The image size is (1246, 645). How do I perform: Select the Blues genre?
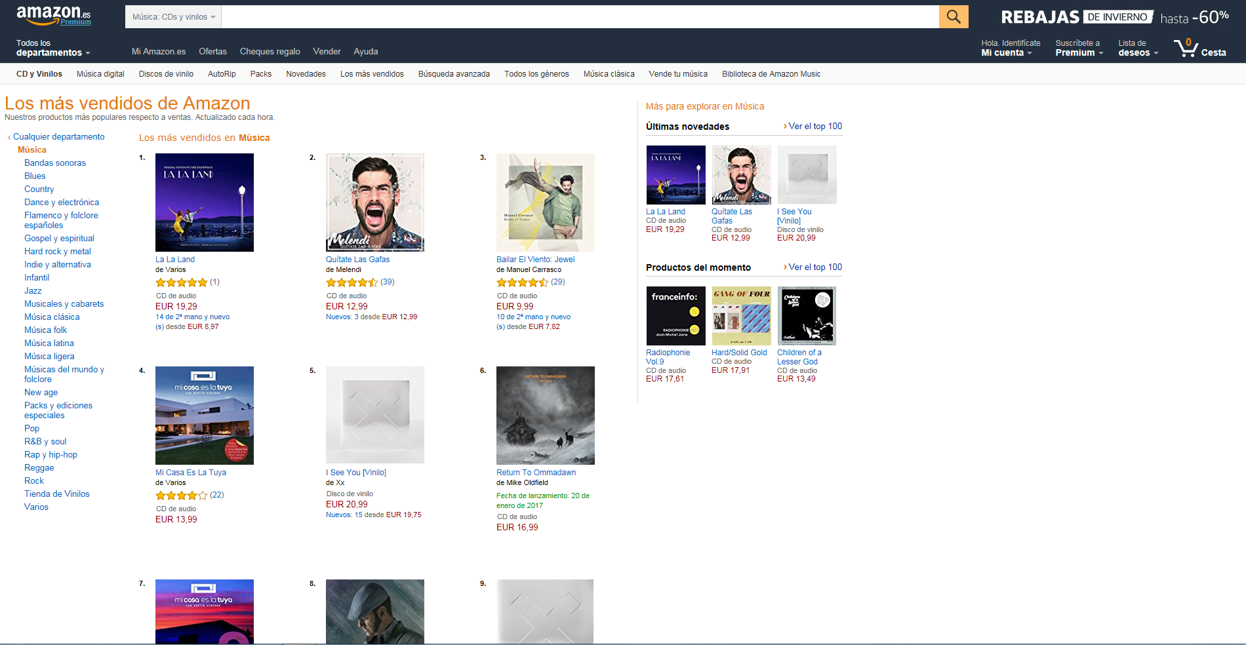35,176
